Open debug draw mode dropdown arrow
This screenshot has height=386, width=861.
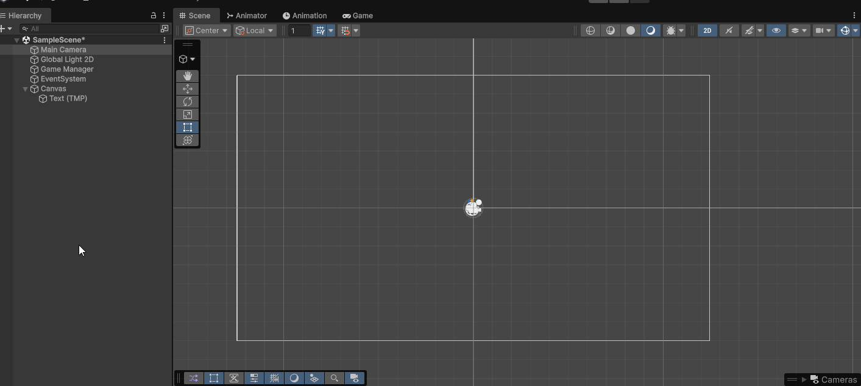click(x=681, y=30)
